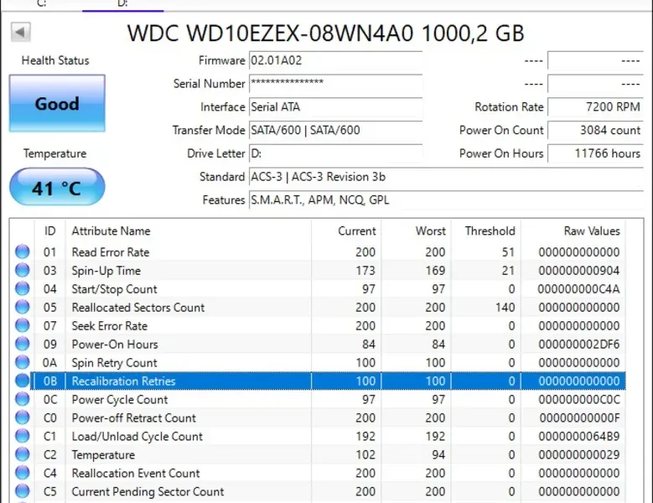Click raw value 000000000904
Screen dimensions: 653x503
pos(579,271)
